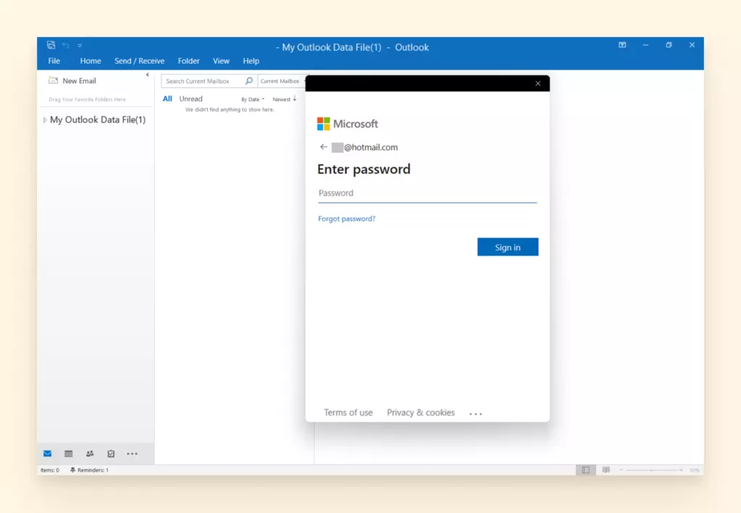Click the ellipsis next to Privacy & cookies
This screenshot has height=513, width=741.
pos(475,412)
